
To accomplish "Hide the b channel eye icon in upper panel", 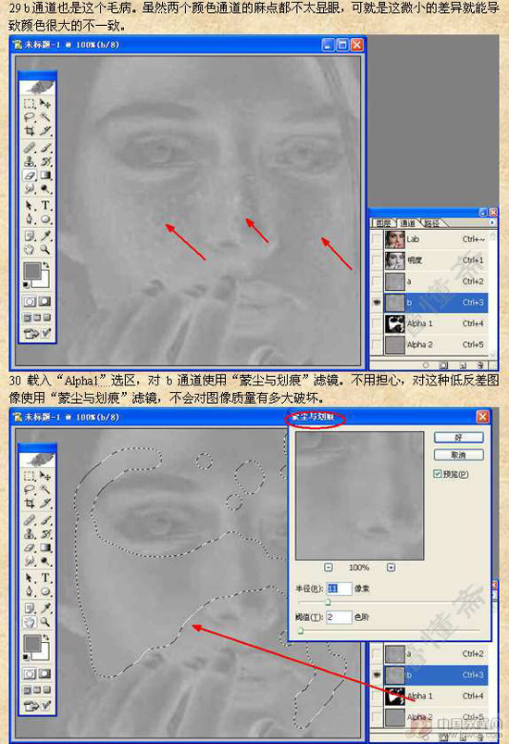I will tap(377, 302).
